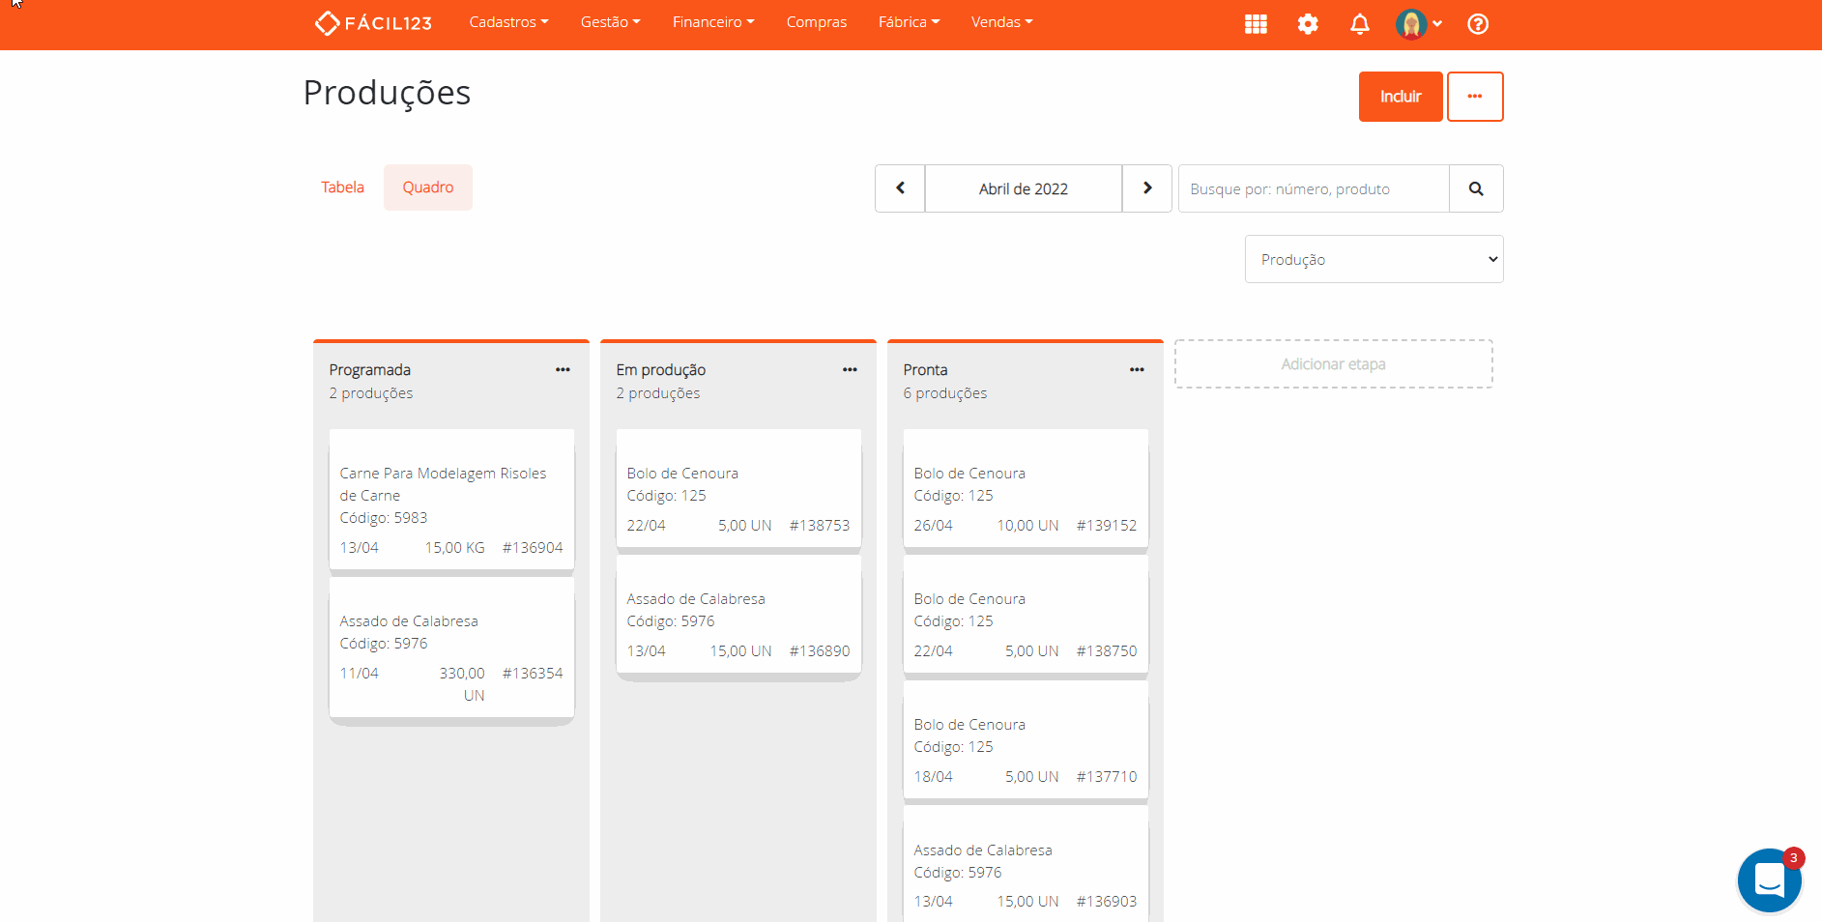Expand the user avatar dropdown

click(1419, 24)
